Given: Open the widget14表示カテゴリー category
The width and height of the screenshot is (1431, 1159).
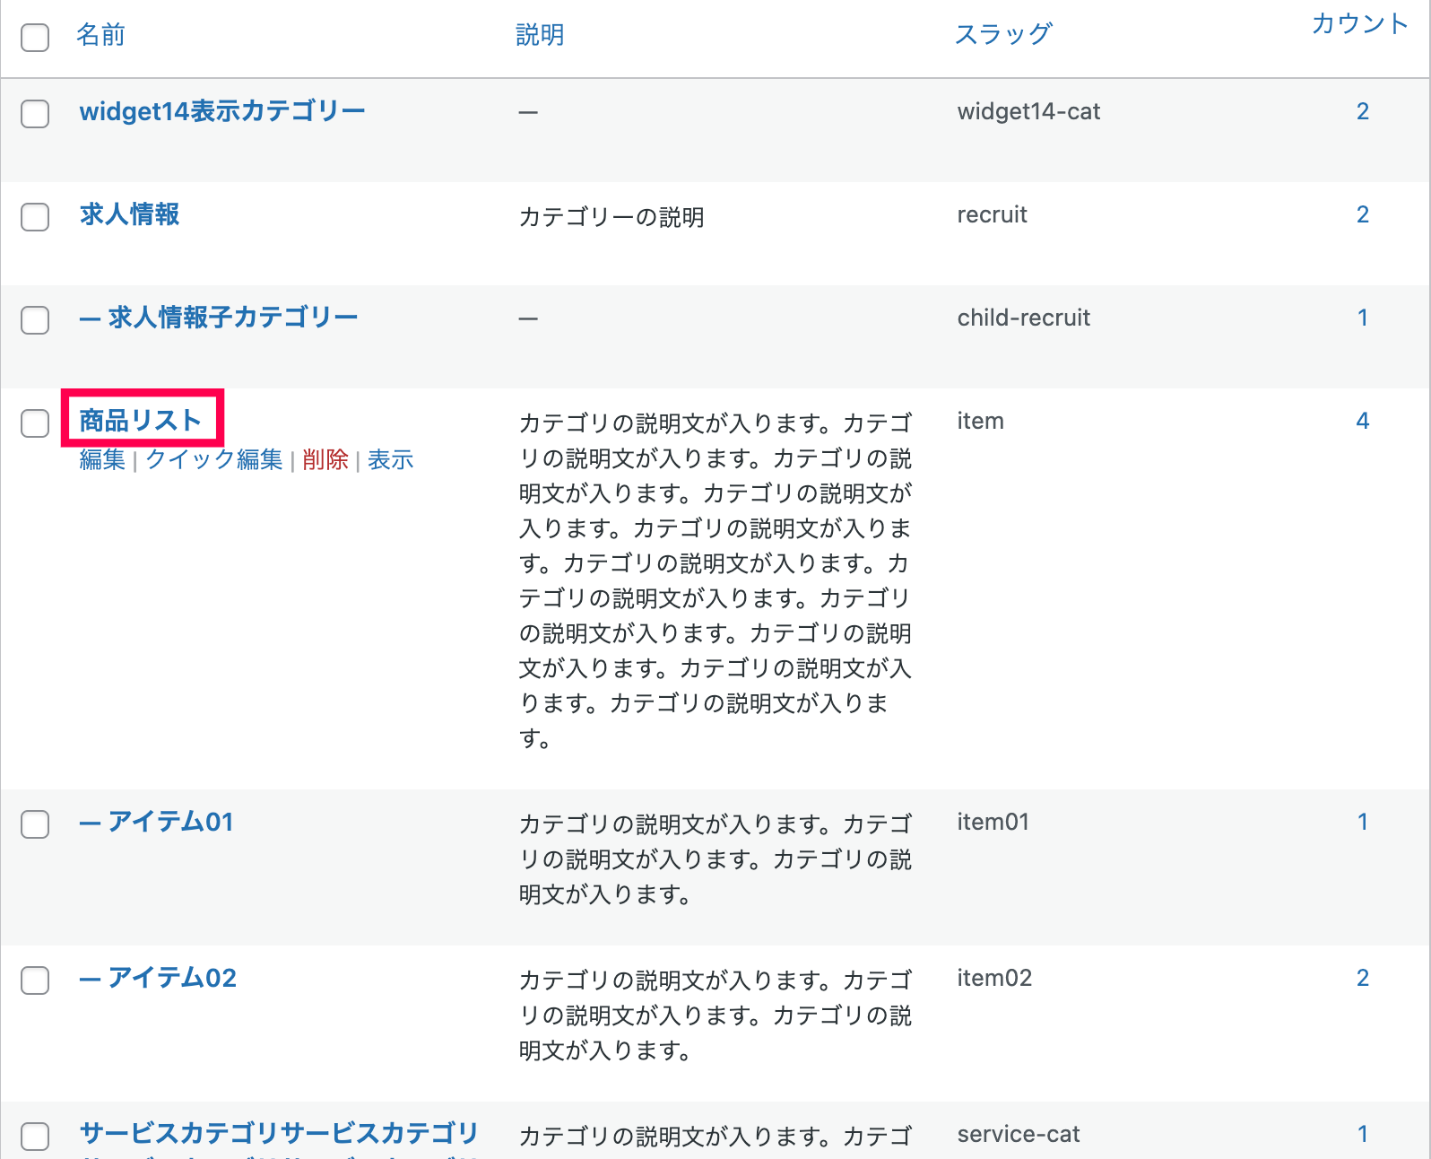Looking at the screenshot, I should [x=222, y=111].
